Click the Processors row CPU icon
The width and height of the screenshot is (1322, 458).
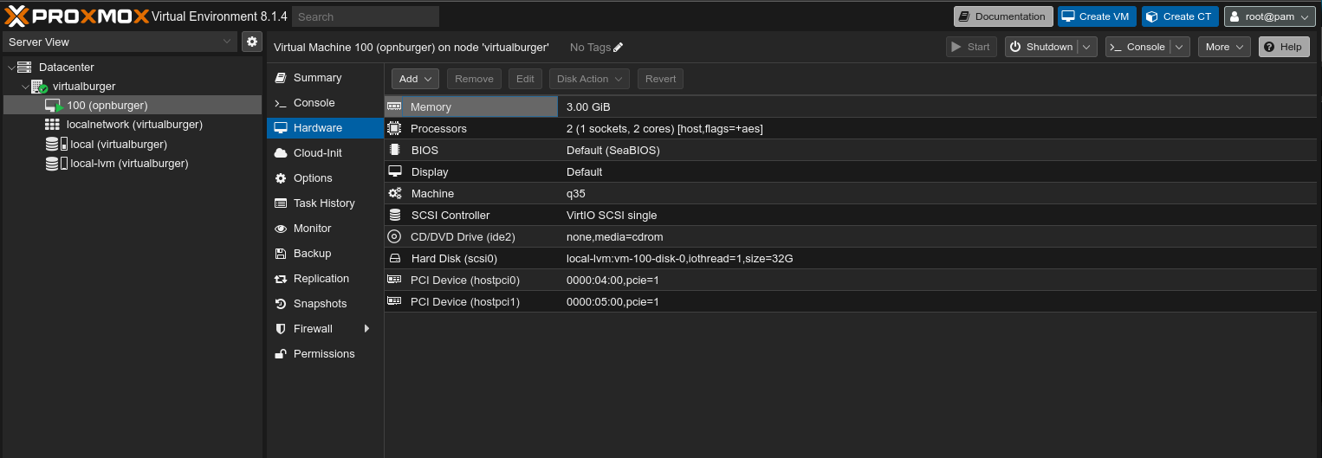coord(394,128)
